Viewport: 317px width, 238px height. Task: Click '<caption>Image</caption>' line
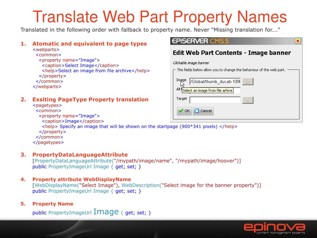[x=73, y=121]
